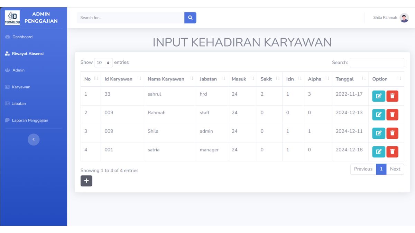Viewport: 415px width, 233px height.
Task: Click date cell 2024-12-13
Action: [349, 113]
